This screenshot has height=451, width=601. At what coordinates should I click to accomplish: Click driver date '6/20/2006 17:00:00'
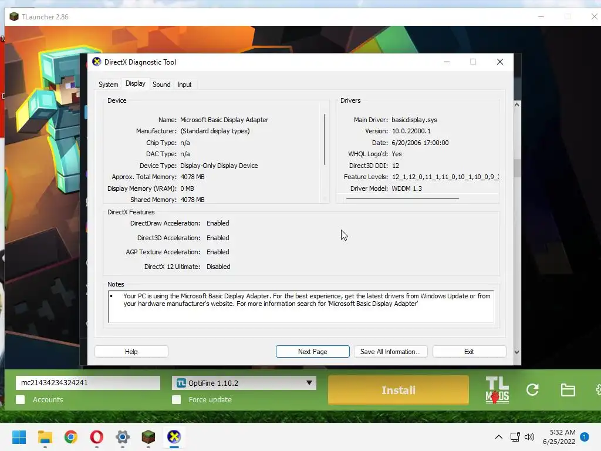tap(420, 143)
